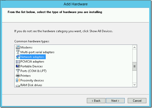Screen dimensions: 152x108
Task: Return to previous page with Back
Action: pyautogui.click(x=96, y=101)
